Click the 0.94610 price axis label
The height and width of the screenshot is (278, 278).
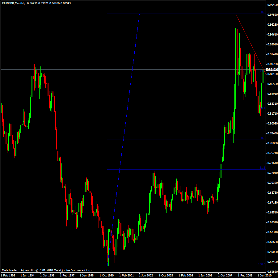(272, 34)
